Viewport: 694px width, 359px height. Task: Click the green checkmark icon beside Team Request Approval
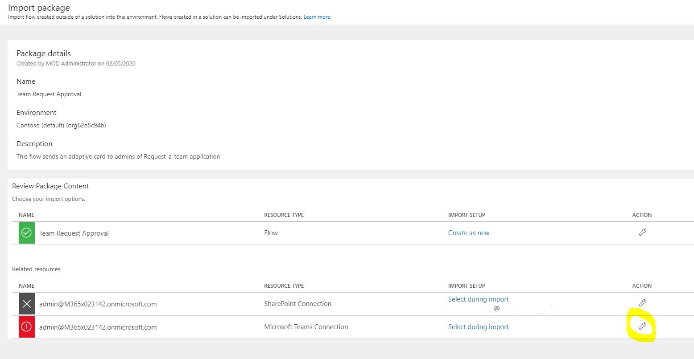tap(26, 233)
